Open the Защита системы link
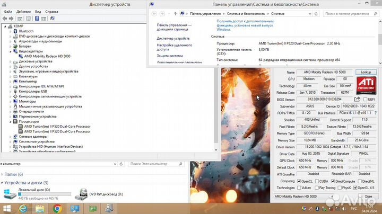 pos(170,55)
